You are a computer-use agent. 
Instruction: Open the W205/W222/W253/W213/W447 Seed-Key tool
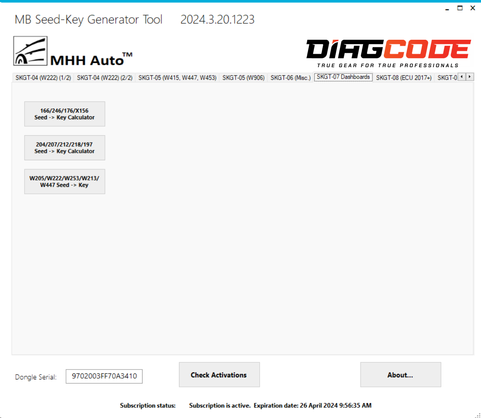pos(64,181)
